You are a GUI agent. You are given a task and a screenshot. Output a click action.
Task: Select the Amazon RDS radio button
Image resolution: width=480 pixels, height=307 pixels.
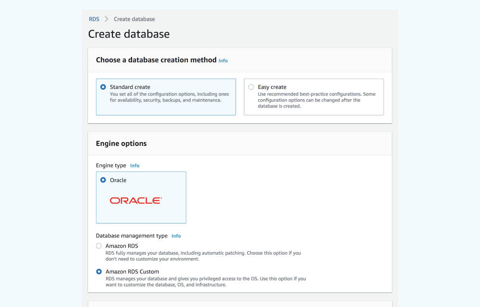click(99, 246)
